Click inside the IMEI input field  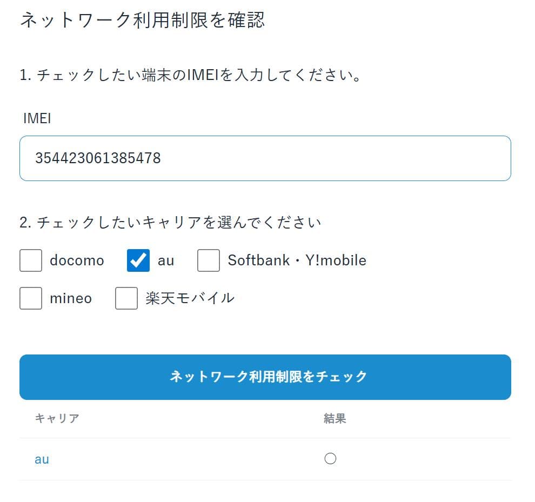[x=265, y=158]
